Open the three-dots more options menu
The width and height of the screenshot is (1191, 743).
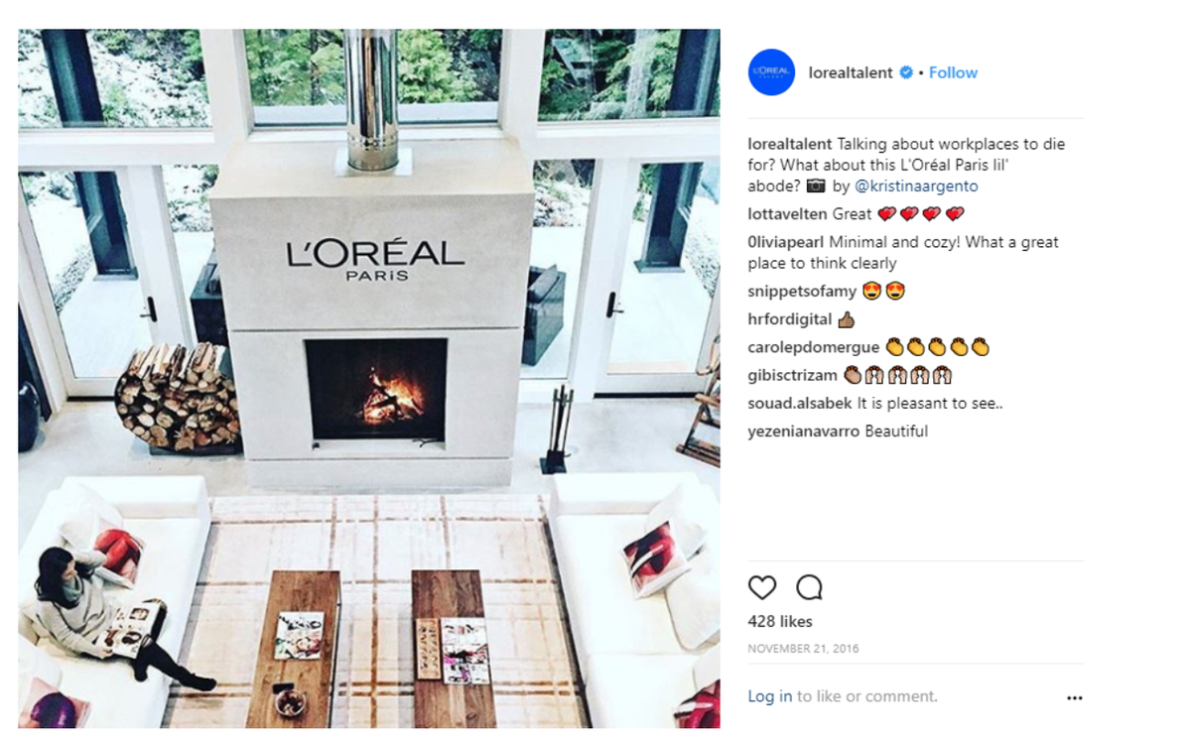pyautogui.click(x=1074, y=698)
